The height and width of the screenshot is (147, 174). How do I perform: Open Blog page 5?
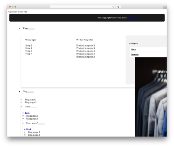(34, 132)
